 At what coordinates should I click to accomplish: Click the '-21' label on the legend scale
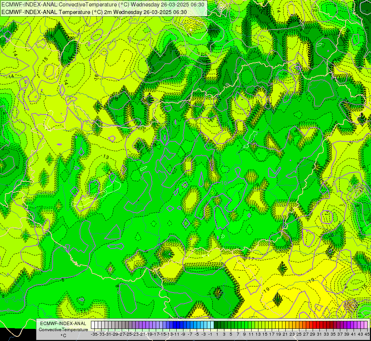point(142,334)
